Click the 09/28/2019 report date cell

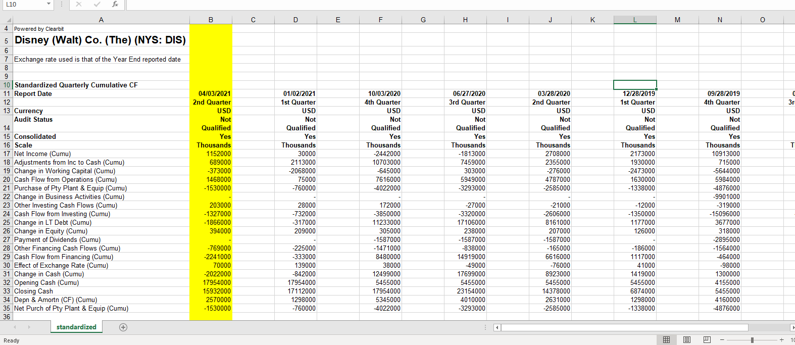pyautogui.click(x=720, y=93)
